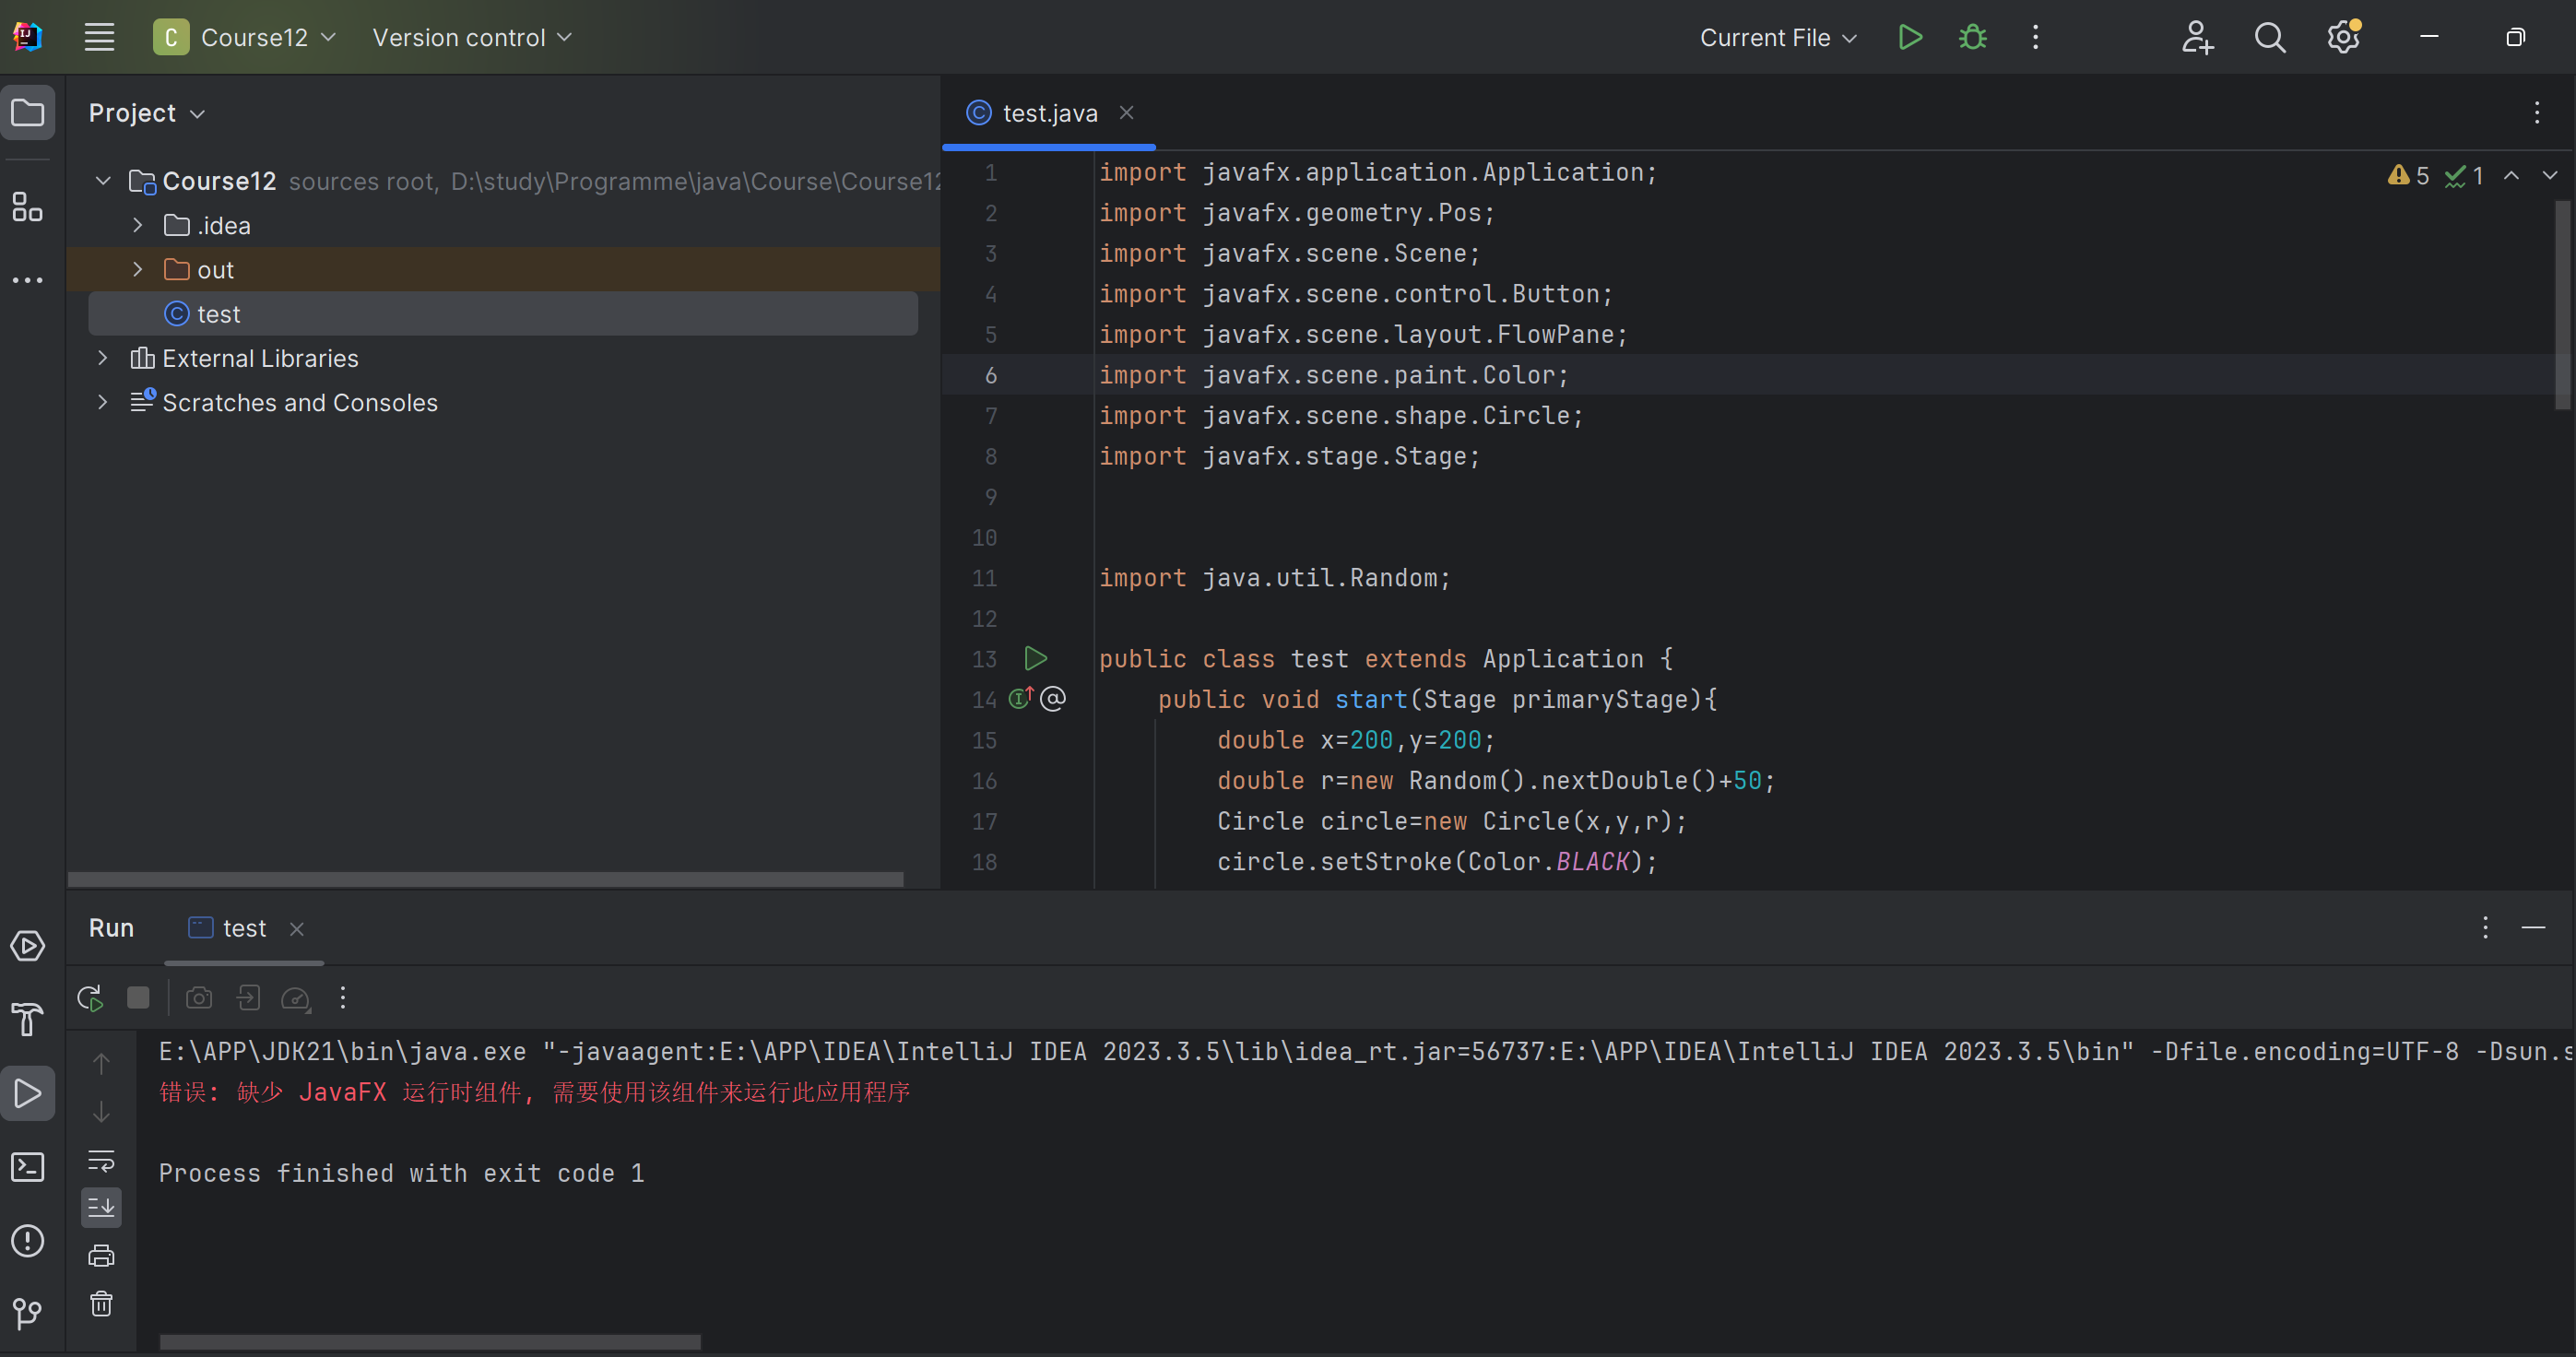The width and height of the screenshot is (2576, 1357).
Task: Expand the .idea folder
Action: click(137, 225)
